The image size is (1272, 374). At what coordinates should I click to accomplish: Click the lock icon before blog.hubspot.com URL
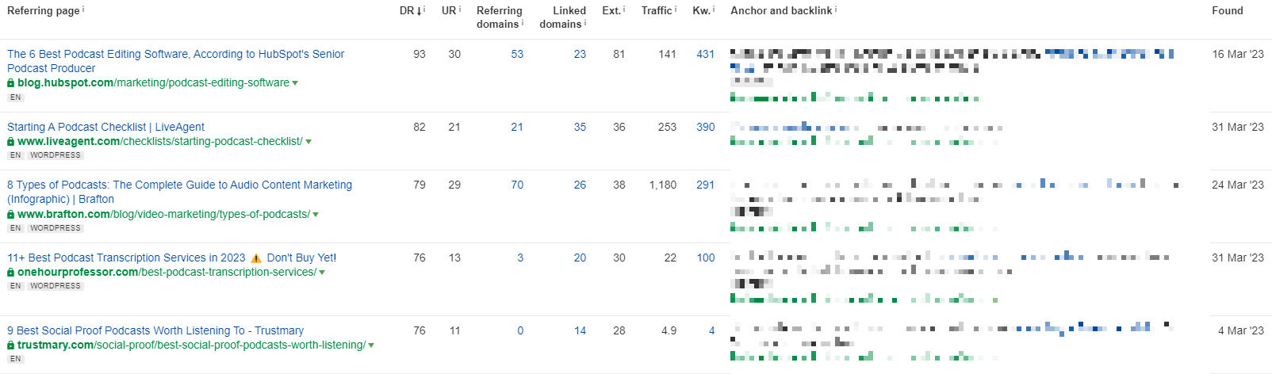click(x=11, y=82)
